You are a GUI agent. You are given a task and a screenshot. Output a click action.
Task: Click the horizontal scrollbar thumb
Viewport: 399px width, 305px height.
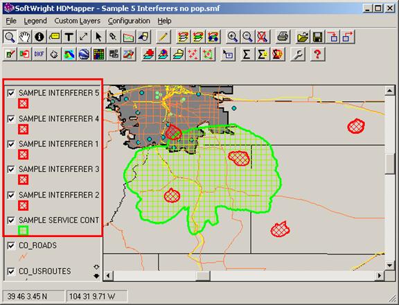[x=203, y=276]
